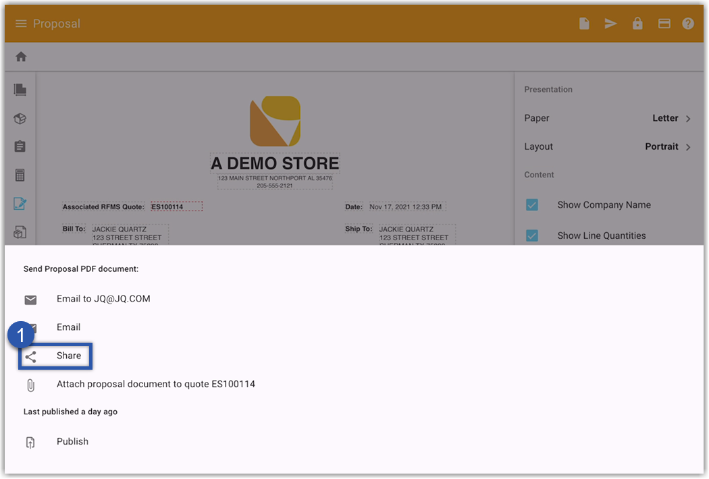This screenshot has width=709, height=479.
Task: Click the store logo image
Action: coord(275,121)
